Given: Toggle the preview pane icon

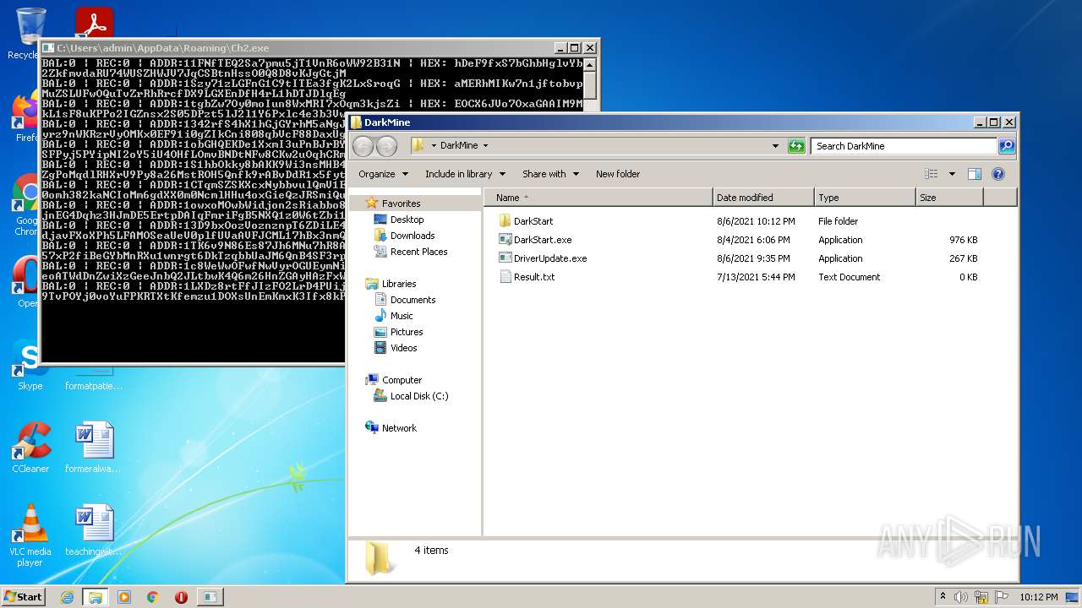Looking at the screenshot, I should click(x=975, y=174).
